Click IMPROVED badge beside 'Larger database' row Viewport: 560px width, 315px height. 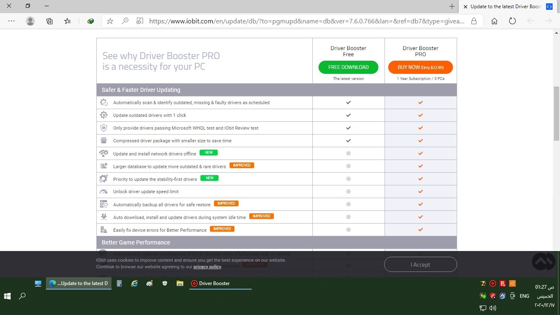pos(242,165)
